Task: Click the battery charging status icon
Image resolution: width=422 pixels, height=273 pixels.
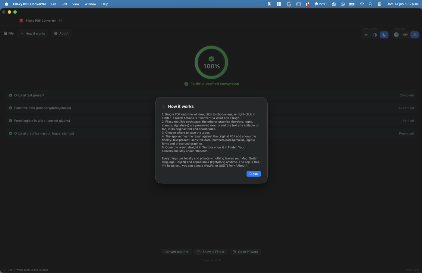Action: point(352,4)
